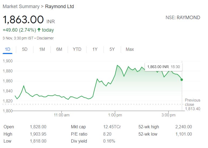Screen dimensions: 208x148
Task: Switch to the YTD tab
Action: [x=77, y=49]
